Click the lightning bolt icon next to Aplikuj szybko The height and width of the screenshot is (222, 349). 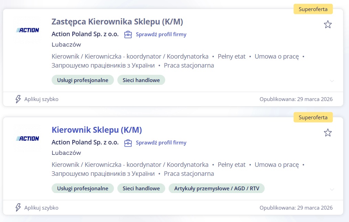pyautogui.click(x=18, y=99)
